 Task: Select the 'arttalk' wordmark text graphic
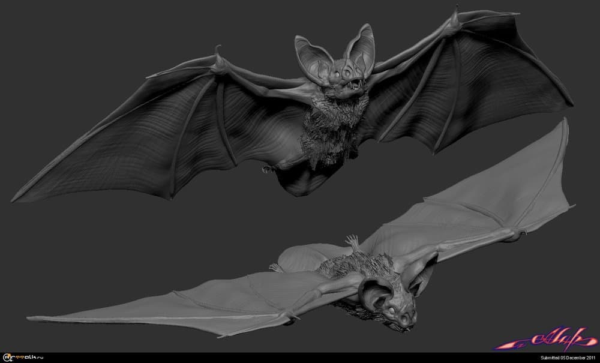tap(24, 356)
